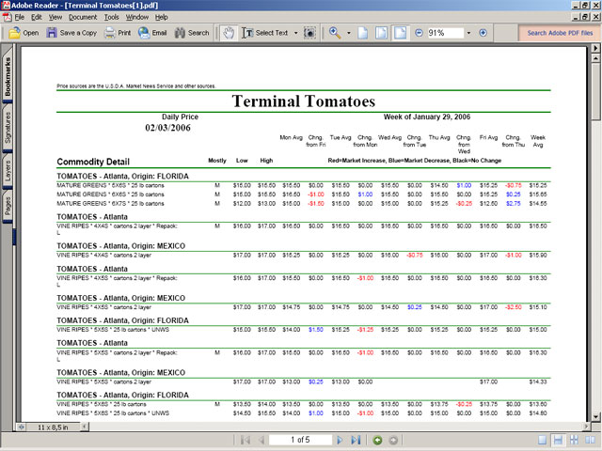Click the 'Mostly' column header

click(x=217, y=161)
